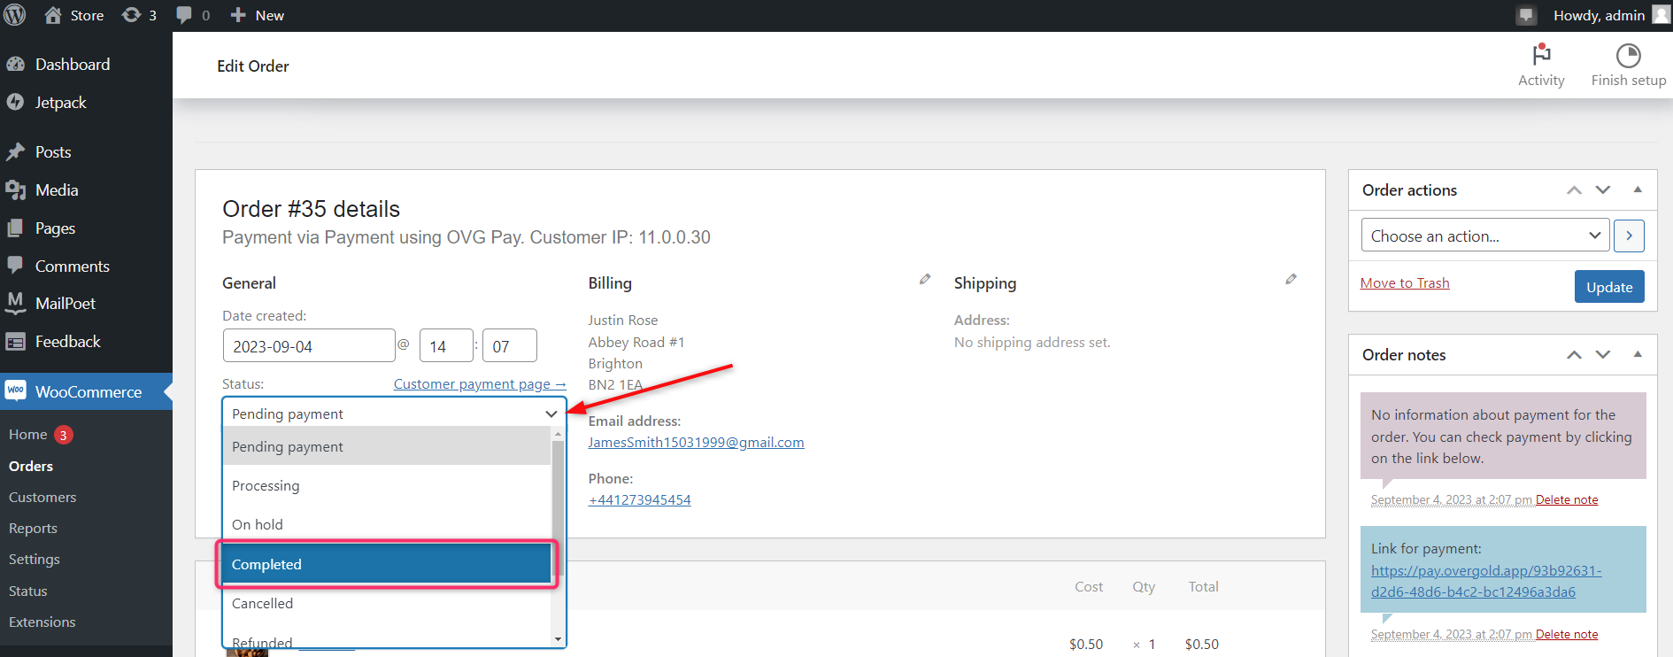This screenshot has height=657, width=1673.
Task: Move Order actions panel down
Action: coord(1603,189)
